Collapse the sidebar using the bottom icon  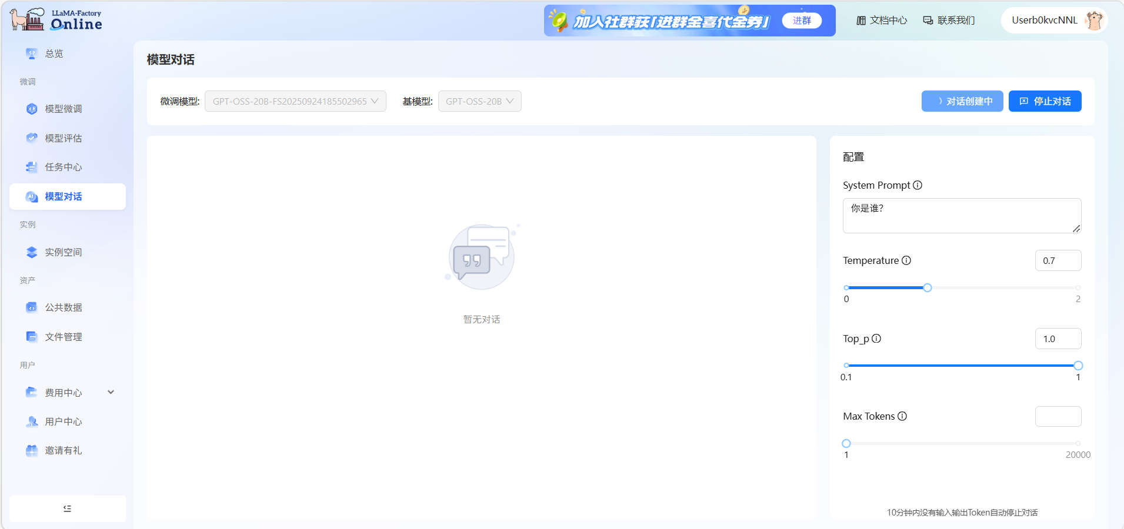click(x=68, y=508)
